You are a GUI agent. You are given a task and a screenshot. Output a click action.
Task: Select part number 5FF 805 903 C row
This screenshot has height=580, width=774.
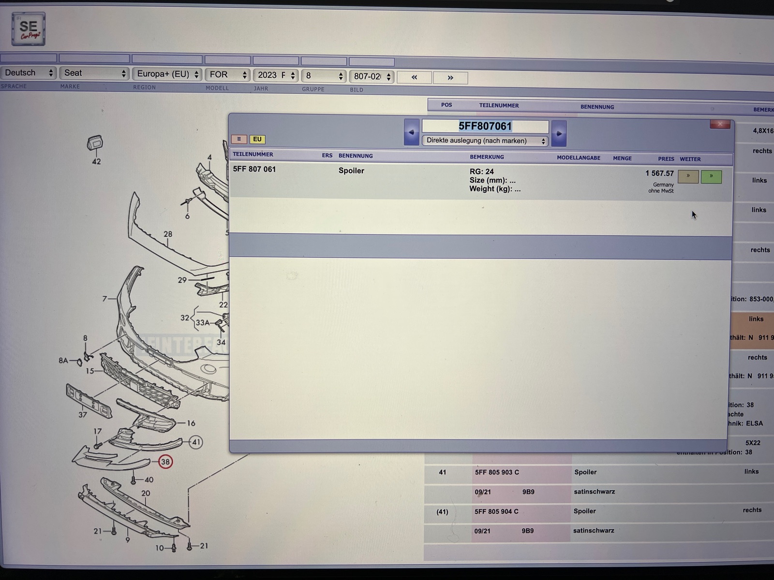click(497, 472)
